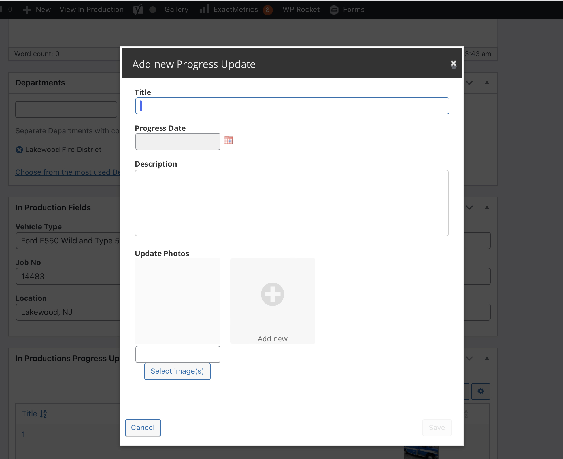
Task: Move Progress Updates panel down chevron
Action: click(469, 358)
